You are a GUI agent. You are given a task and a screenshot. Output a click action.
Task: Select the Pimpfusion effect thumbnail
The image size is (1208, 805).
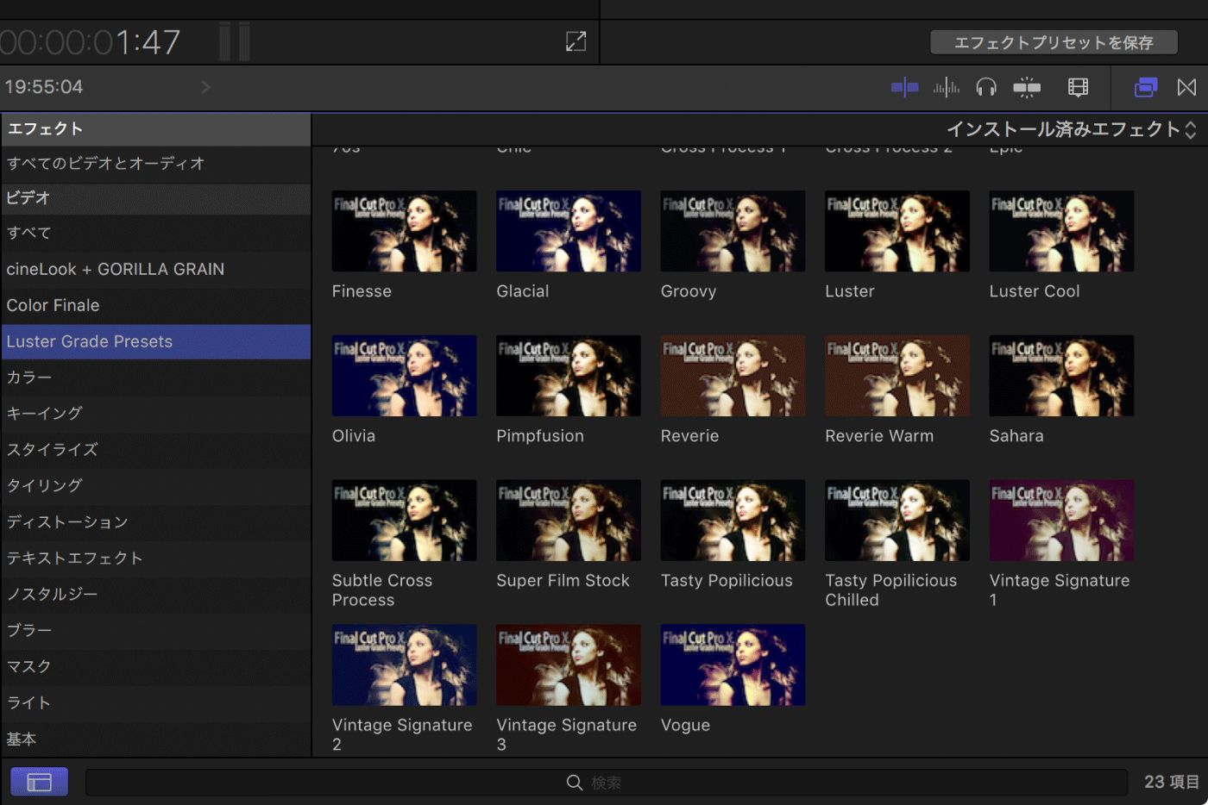click(569, 376)
